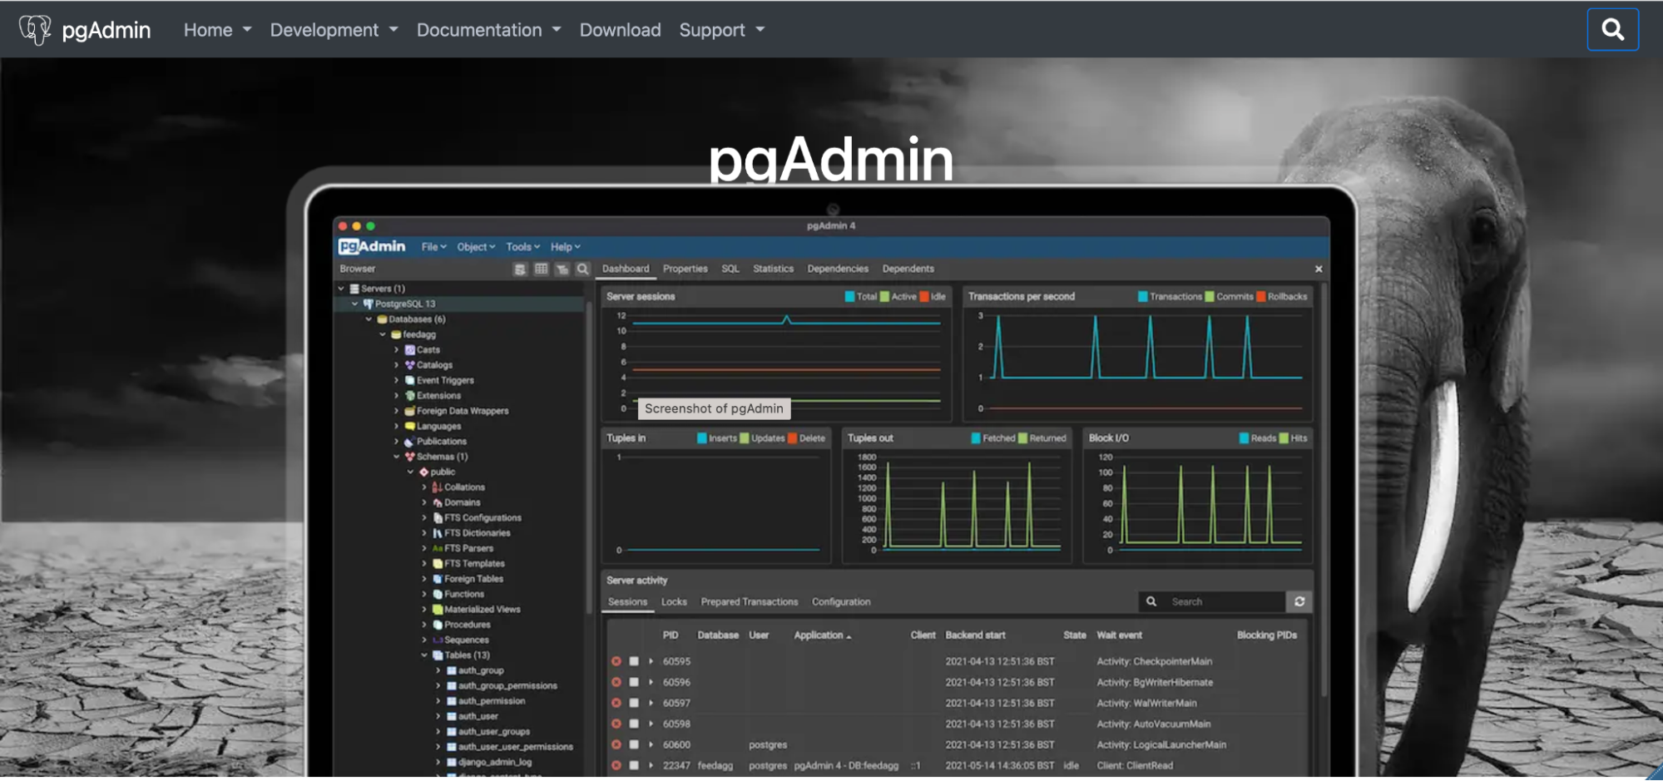
Task: Click the feedagg database icon in tree
Action: [x=396, y=334]
